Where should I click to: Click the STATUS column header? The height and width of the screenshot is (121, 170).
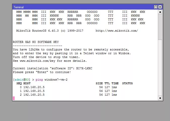127,83
